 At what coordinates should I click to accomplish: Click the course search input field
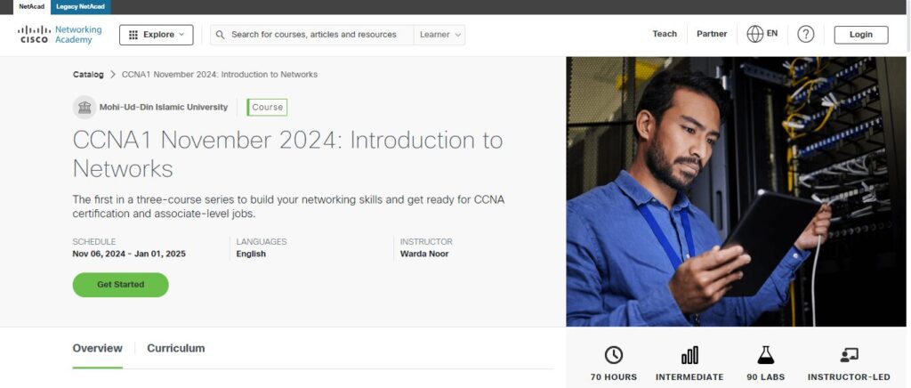316,35
